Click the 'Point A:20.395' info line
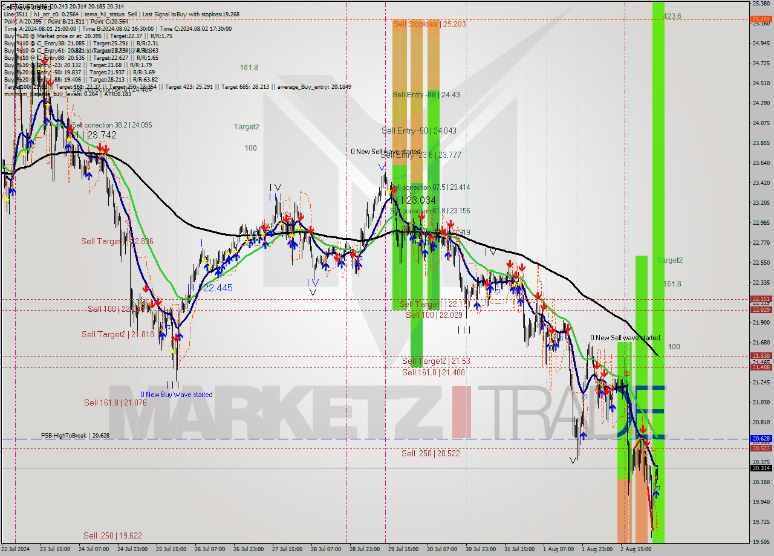 (x=22, y=21)
